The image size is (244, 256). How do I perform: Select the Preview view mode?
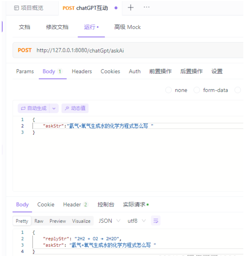(x=58, y=221)
